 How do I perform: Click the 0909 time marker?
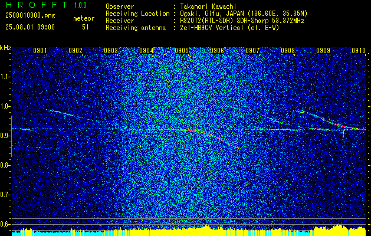323,51
